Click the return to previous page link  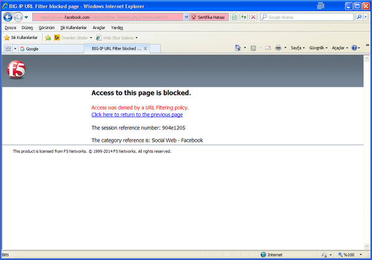click(x=137, y=115)
